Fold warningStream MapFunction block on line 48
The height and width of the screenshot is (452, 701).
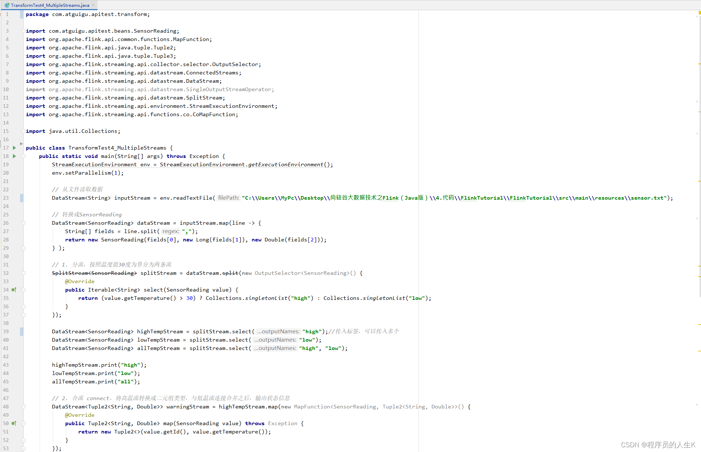(23, 407)
